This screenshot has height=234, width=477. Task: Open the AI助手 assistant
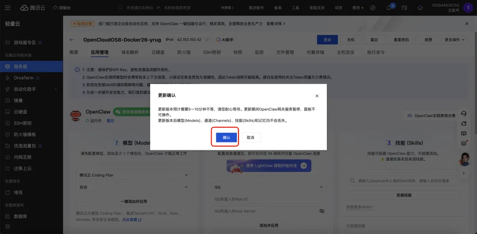click(224, 40)
